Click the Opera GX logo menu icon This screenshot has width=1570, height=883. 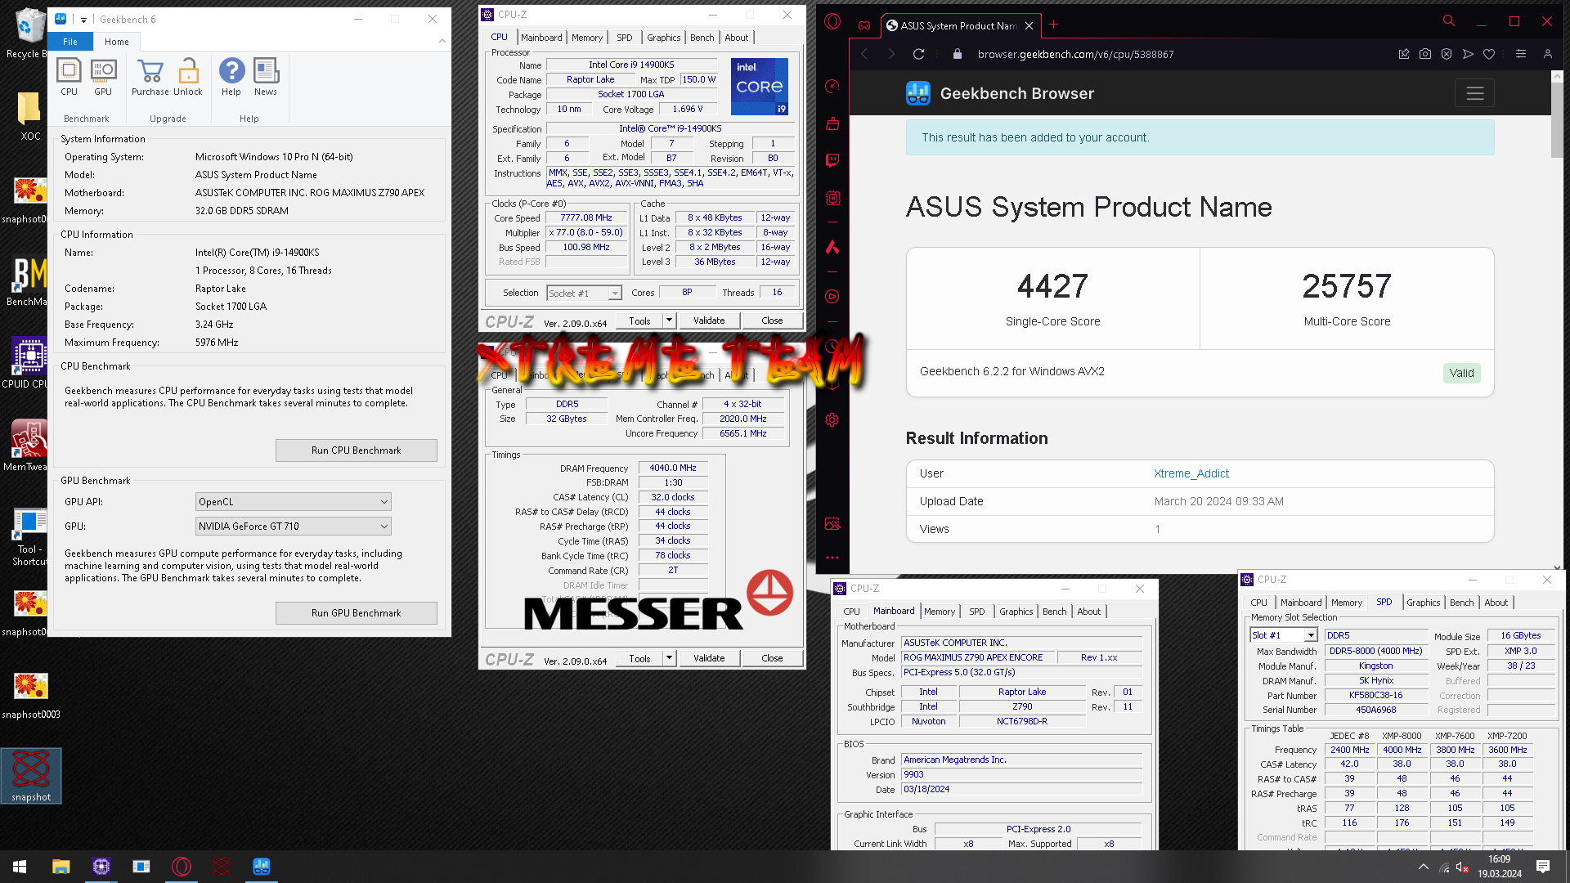832,22
